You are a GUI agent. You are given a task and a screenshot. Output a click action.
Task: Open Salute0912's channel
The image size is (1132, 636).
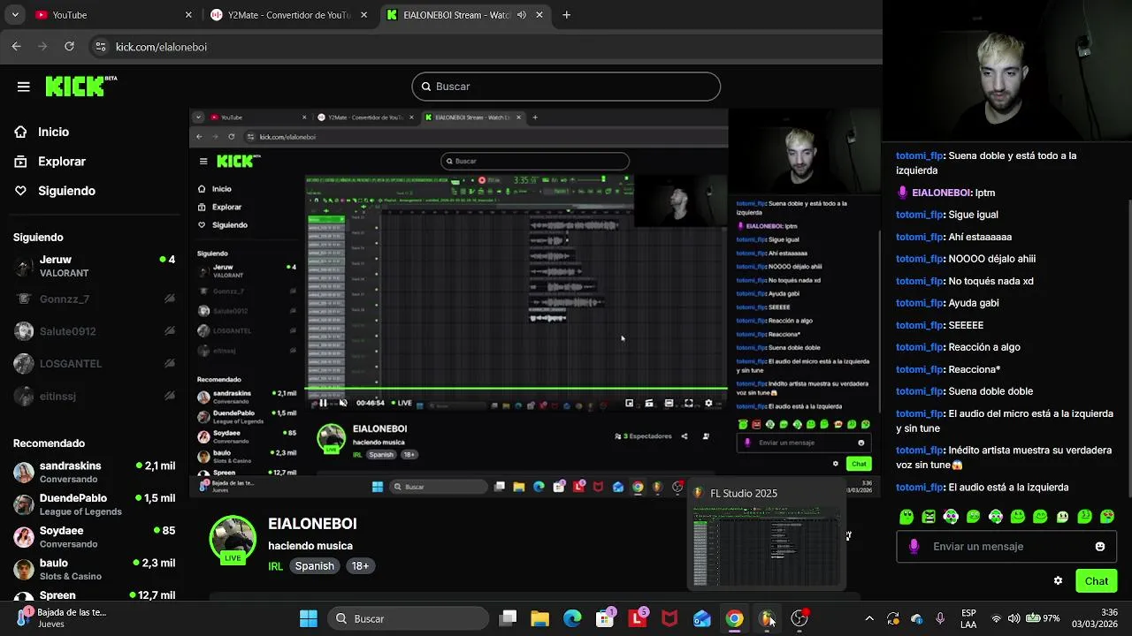point(95,331)
